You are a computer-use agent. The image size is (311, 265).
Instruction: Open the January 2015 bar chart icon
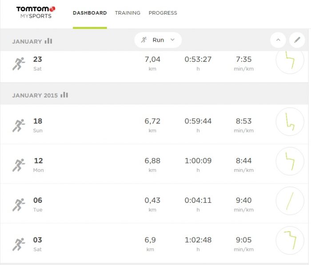point(64,95)
